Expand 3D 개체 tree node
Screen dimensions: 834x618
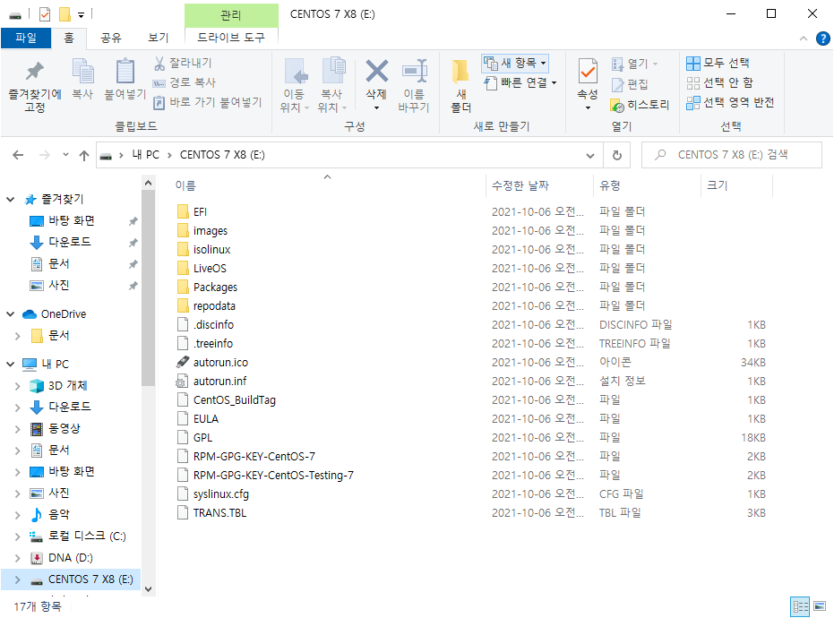tap(18, 386)
